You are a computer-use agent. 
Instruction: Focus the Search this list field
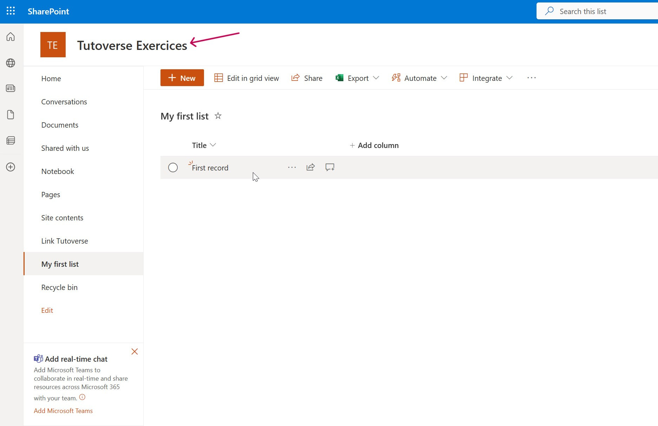point(597,11)
